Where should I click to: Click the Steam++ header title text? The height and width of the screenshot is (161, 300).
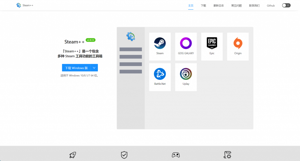point(28,5)
